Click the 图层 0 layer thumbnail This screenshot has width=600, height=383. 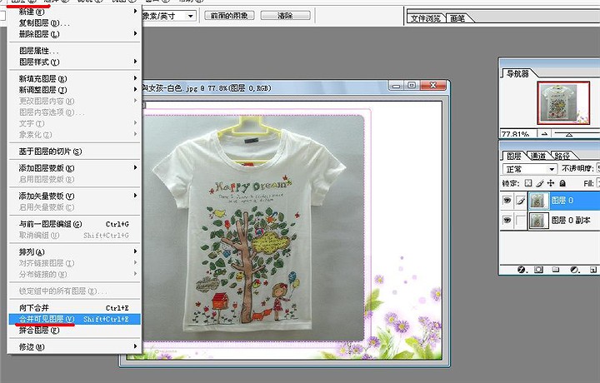(x=538, y=201)
